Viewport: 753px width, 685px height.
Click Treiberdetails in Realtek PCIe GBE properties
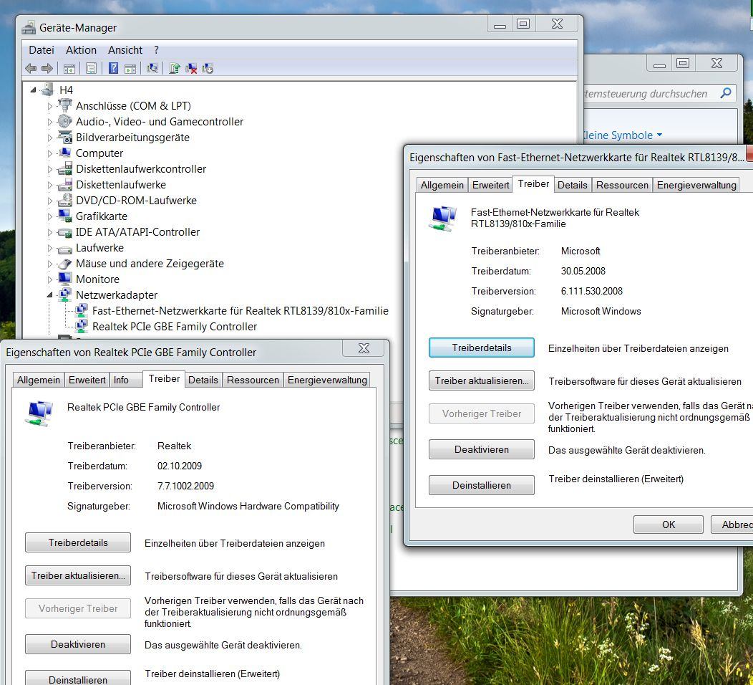tap(78, 542)
